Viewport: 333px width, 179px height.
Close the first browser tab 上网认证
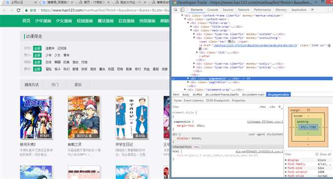pos(35,2)
